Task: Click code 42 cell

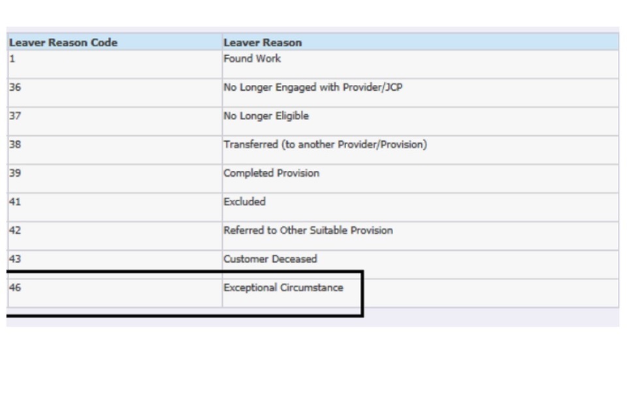Action: pos(14,231)
